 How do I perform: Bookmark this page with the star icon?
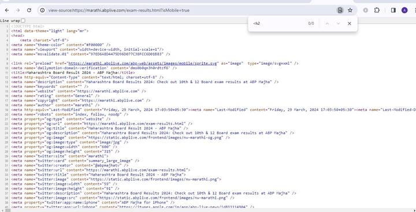coord(350,10)
